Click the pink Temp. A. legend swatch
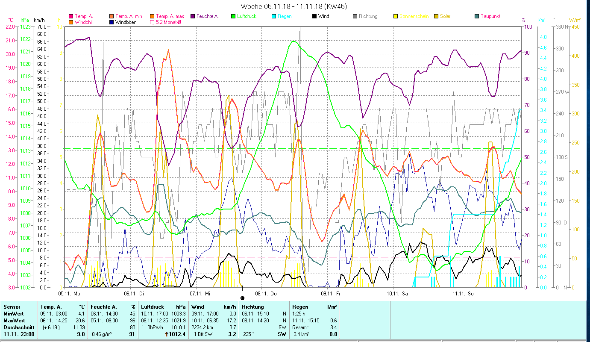This screenshot has width=590, height=342. [x=71, y=16]
